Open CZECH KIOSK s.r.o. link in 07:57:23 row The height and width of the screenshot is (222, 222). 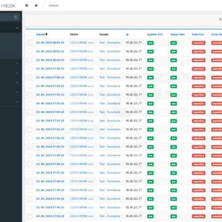[x=82, y=86]
